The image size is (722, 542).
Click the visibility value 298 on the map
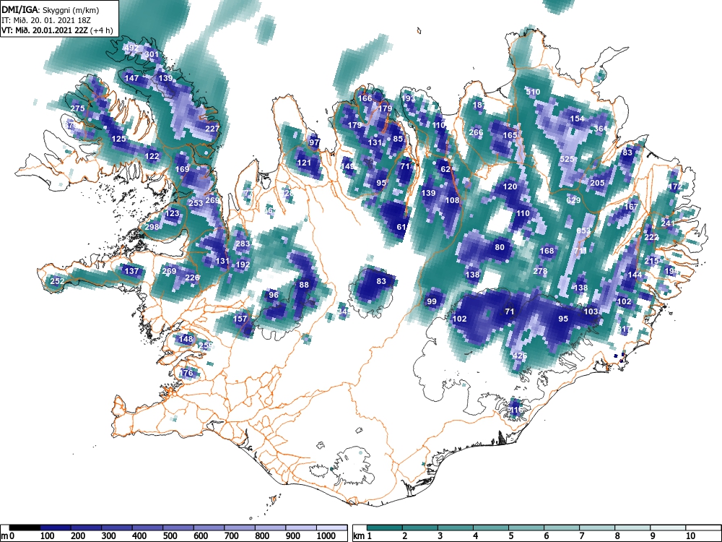click(152, 227)
